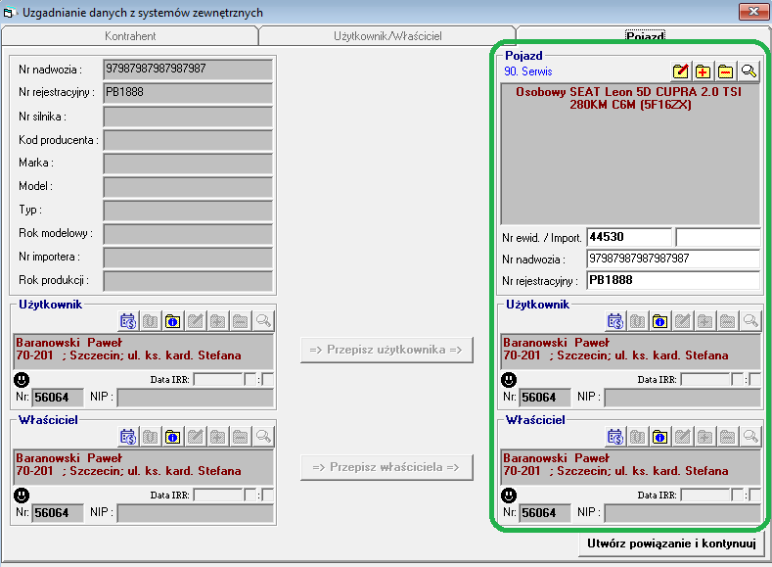The image size is (772, 567).
Task: Click the 'Przepisz użytkownika' button
Action: (x=386, y=350)
